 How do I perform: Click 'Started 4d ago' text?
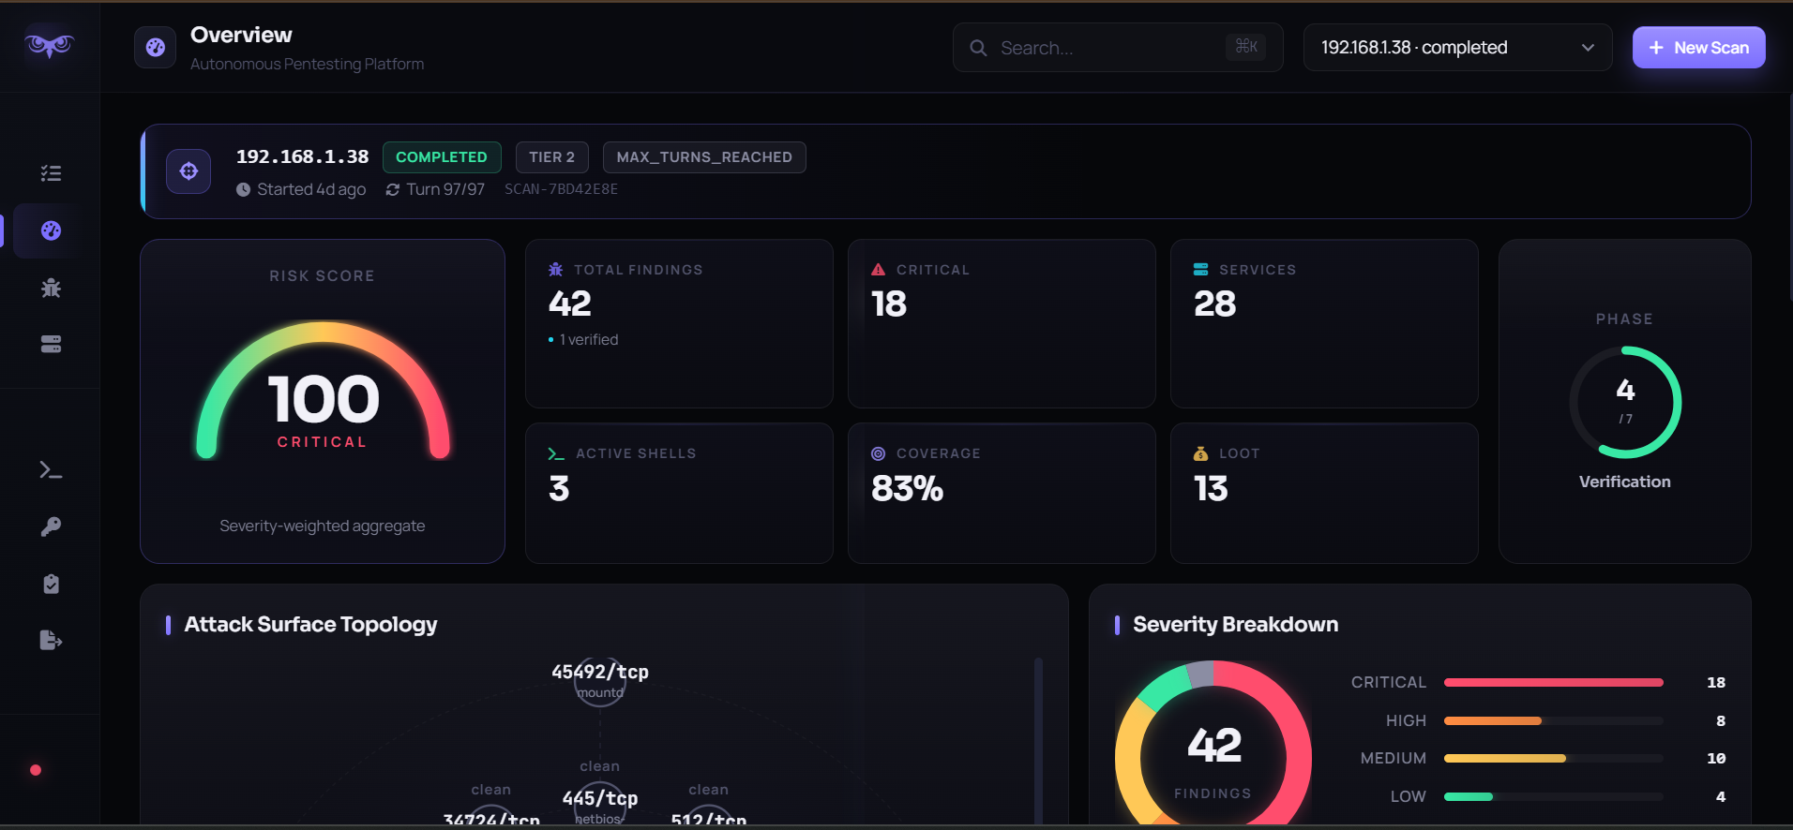311,189
